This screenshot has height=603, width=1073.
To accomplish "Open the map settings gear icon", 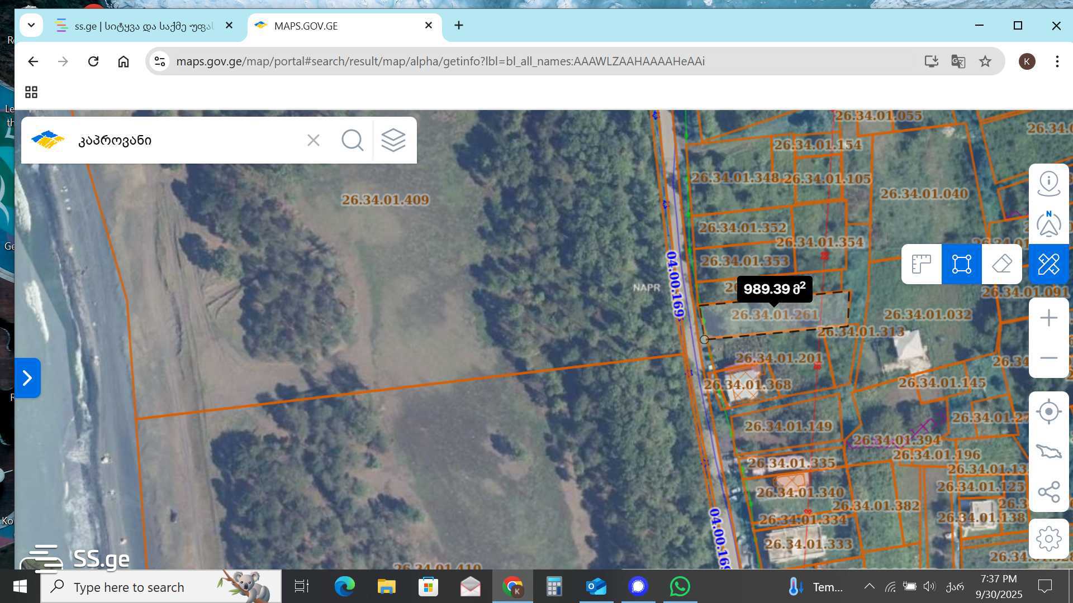I will 1049,539.
